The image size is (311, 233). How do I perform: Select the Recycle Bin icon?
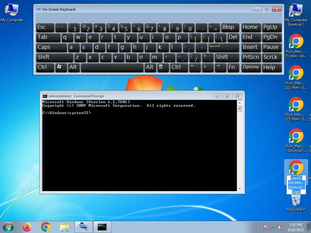296,202
